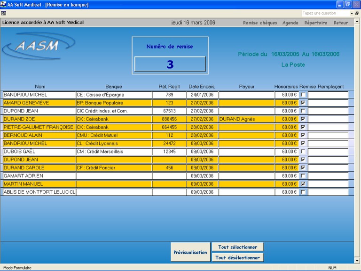
Task: Click name cell 'AMARD GENEVIÈVE'
Action: coord(39,103)
